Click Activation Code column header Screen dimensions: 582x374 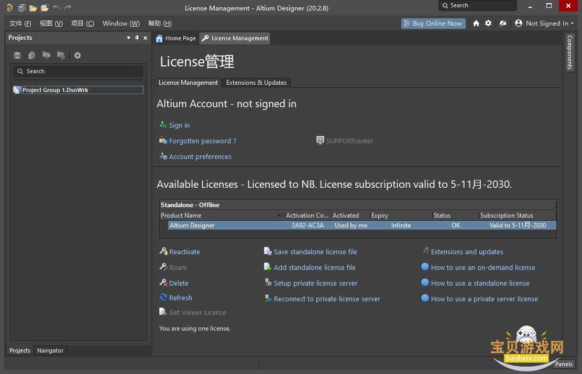tap(308, 216)
